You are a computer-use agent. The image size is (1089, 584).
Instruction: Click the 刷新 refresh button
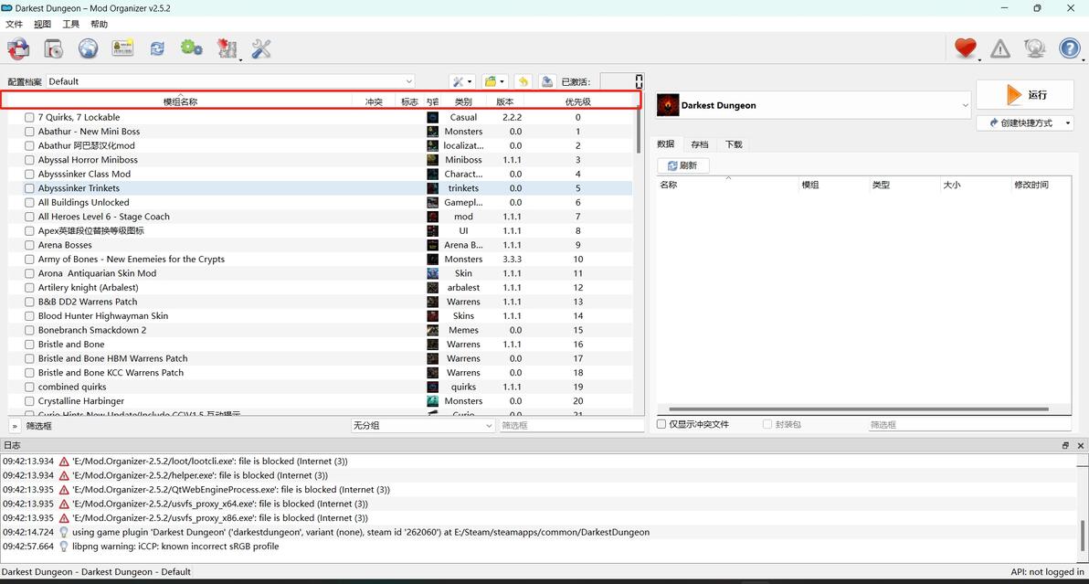(682, 165)
